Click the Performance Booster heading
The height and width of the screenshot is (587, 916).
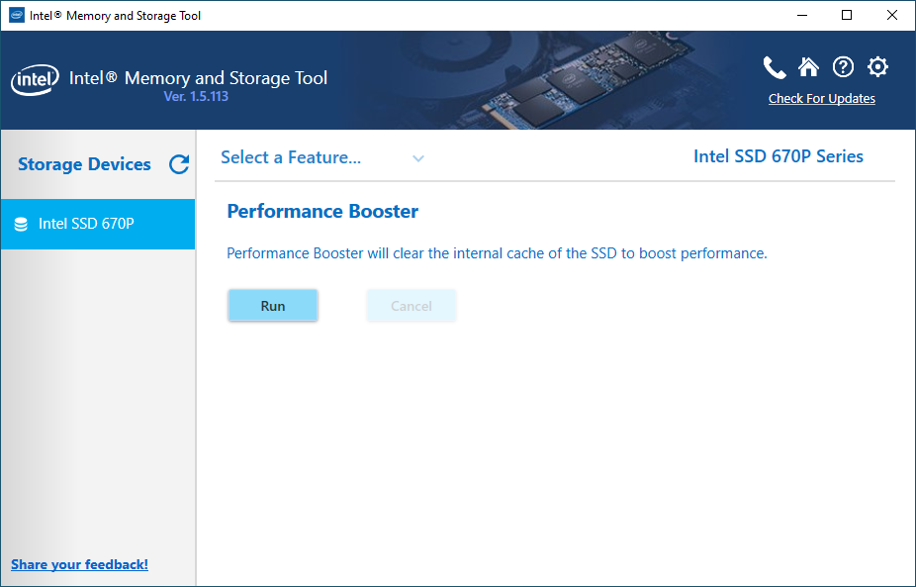[x=322, y=211]
